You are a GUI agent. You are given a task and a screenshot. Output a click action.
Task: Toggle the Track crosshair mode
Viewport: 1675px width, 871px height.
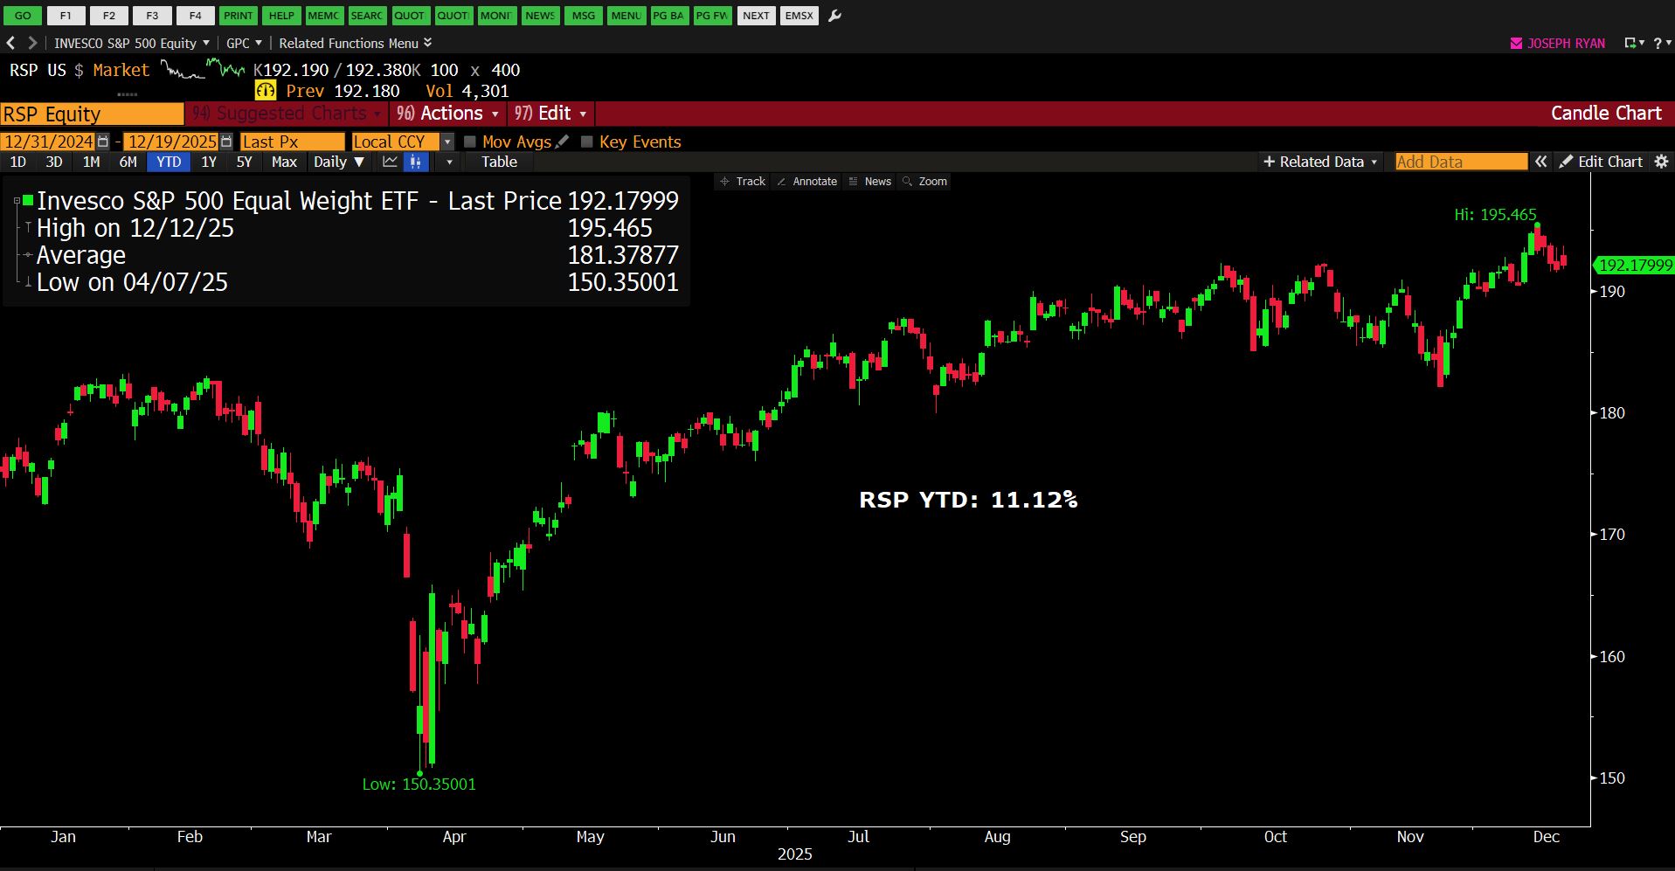click(743, 182)
